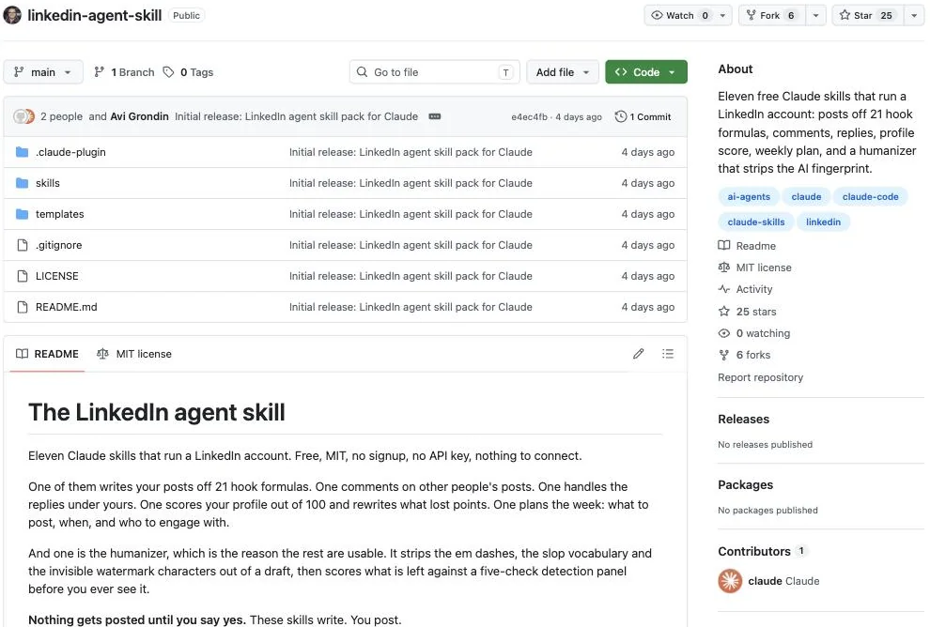View the 1 Commit history
930x627 pixels.
tap(643, 116)
